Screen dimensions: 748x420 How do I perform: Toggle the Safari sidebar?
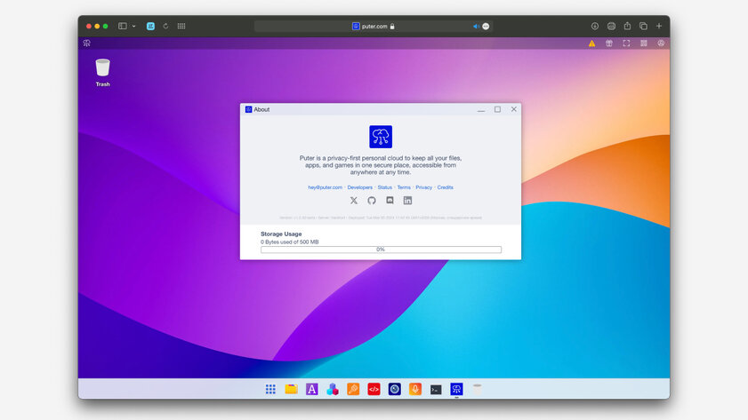tap(123, 26)
